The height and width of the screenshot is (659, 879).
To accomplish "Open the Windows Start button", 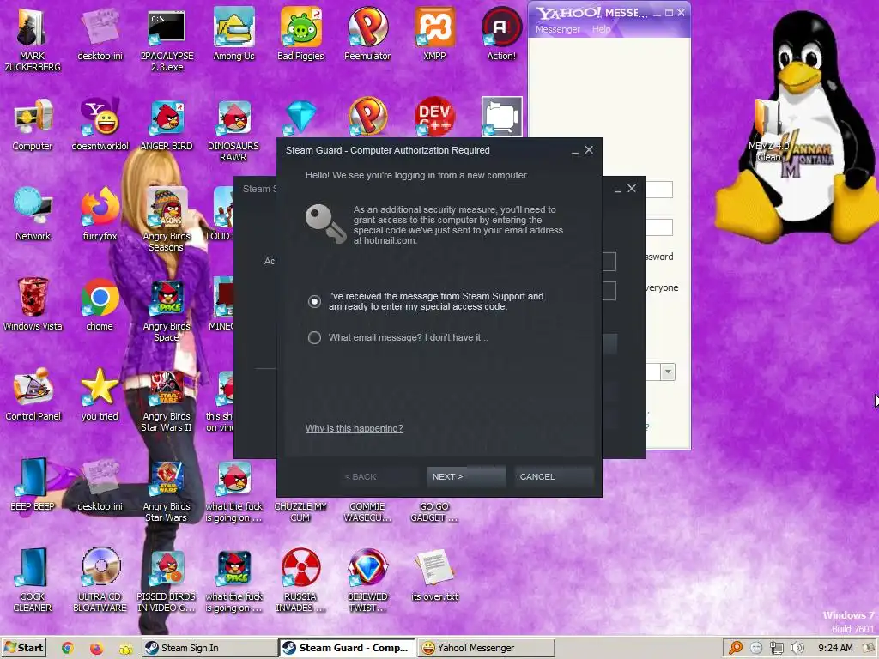I will 23,648.
